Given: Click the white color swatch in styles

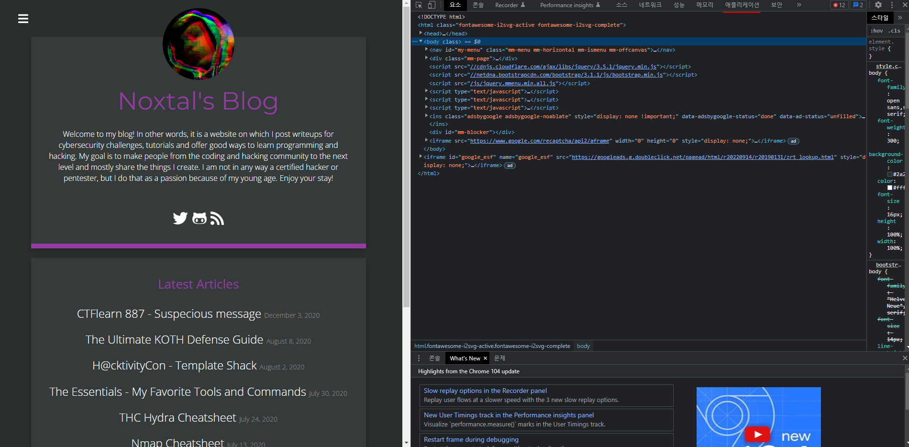Looking at the screenshot, I should point(890,188).
